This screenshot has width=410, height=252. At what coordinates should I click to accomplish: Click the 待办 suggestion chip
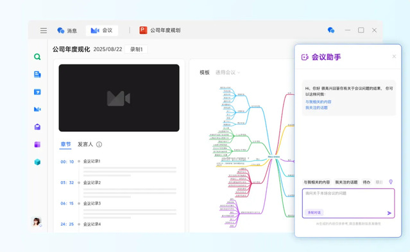[366, 182]
